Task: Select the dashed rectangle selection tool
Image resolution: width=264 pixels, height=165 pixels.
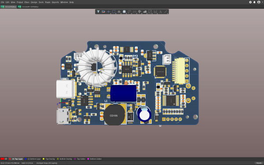Action: coord(114,11)
